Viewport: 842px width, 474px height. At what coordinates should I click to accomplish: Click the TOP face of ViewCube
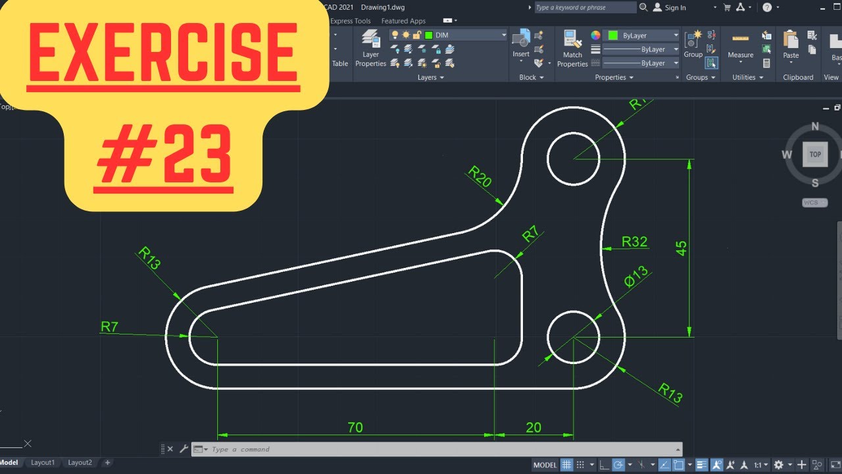coord(815,154)
